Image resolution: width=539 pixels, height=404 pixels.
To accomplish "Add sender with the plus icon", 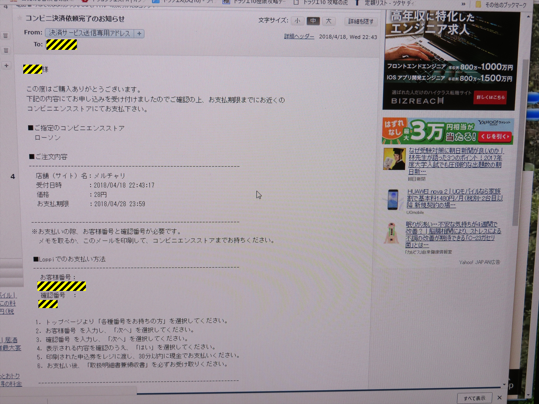I will tap(139, 34).
